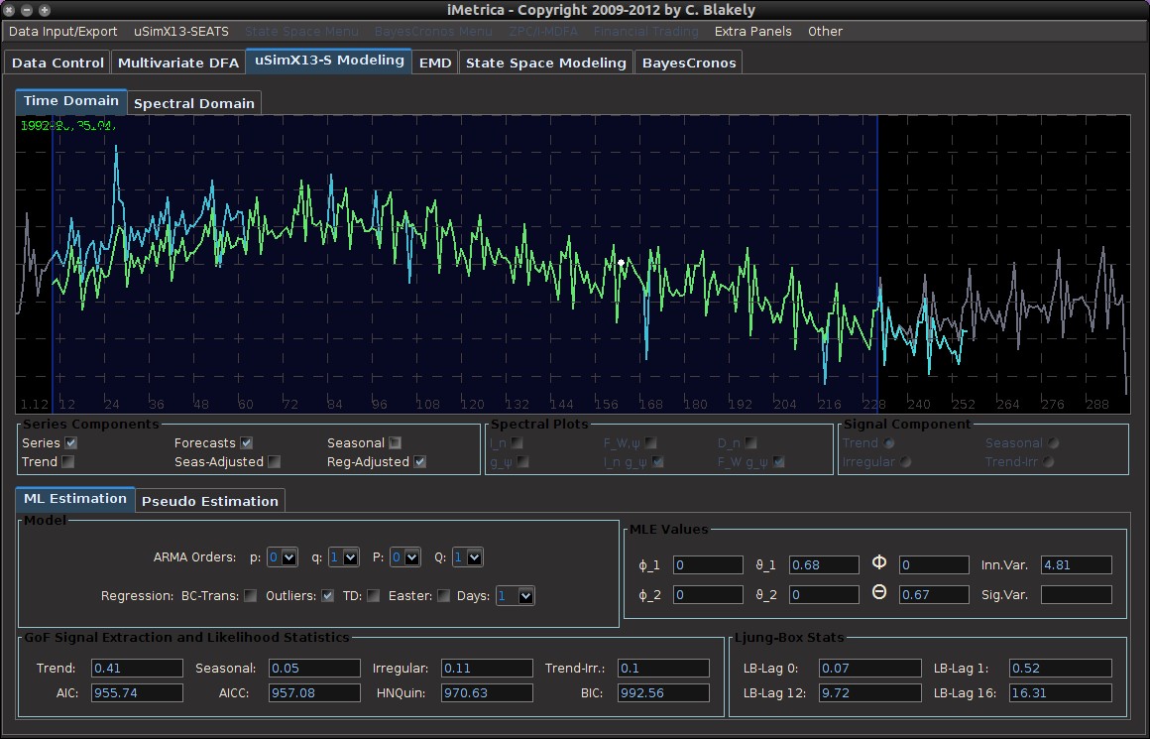
Task: Enable the Trend series component checkbox
Action: 67,461
